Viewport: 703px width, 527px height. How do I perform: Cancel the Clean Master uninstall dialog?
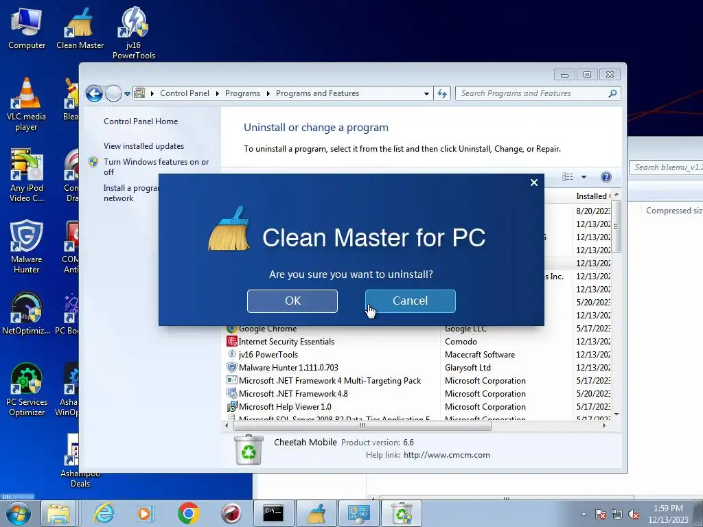[x=411, y=301]
